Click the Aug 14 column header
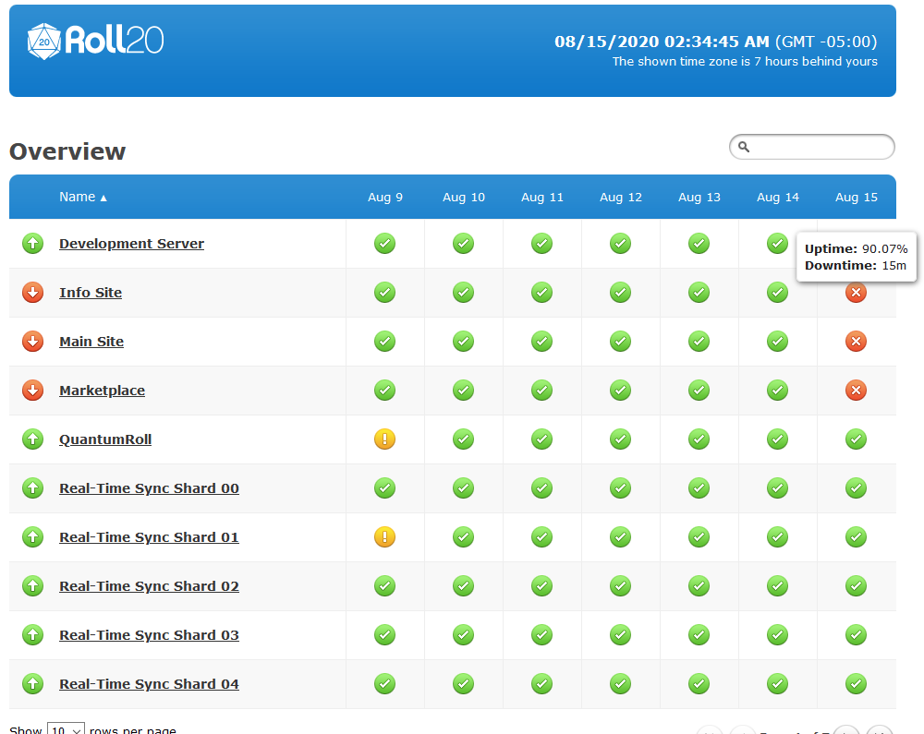The image size is (924, 734). [x=778, y=198]
